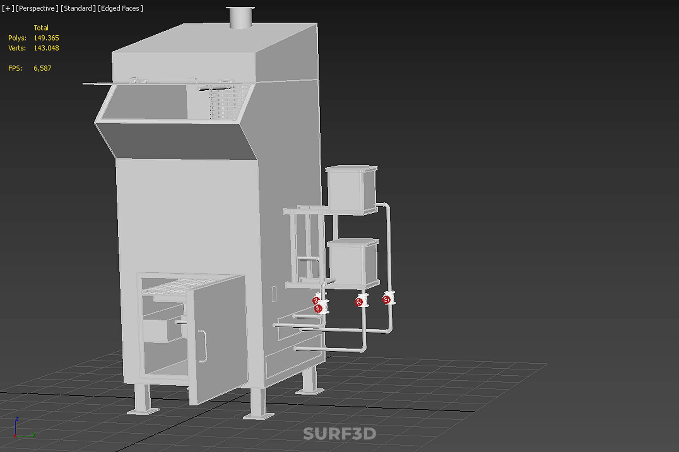The image size is (679, 452).
Task: Select the front left support leg
Action: (143, 399)
